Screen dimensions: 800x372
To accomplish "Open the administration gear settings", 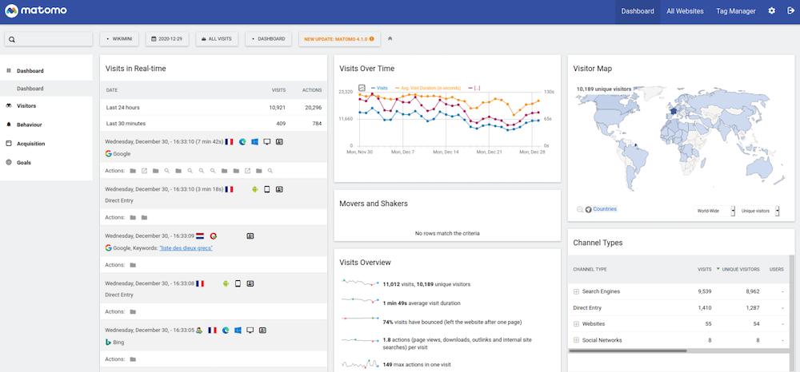I will 771,10.
